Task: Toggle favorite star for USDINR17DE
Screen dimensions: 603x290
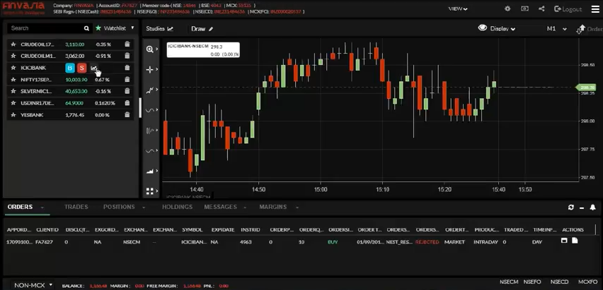Action: pos(13,103)
